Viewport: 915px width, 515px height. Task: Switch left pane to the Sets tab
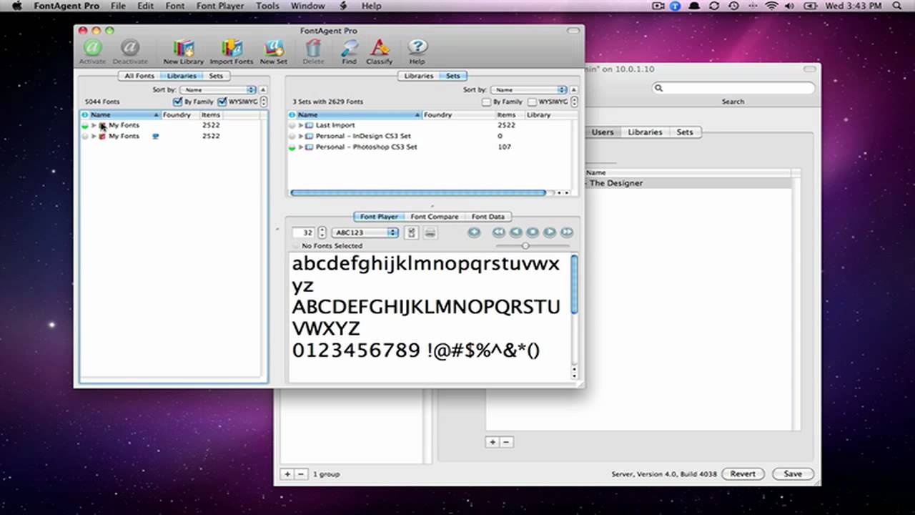tap(215, 76)
